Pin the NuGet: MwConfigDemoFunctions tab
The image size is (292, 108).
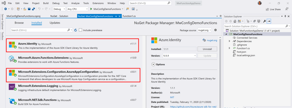tap(116, 16)
